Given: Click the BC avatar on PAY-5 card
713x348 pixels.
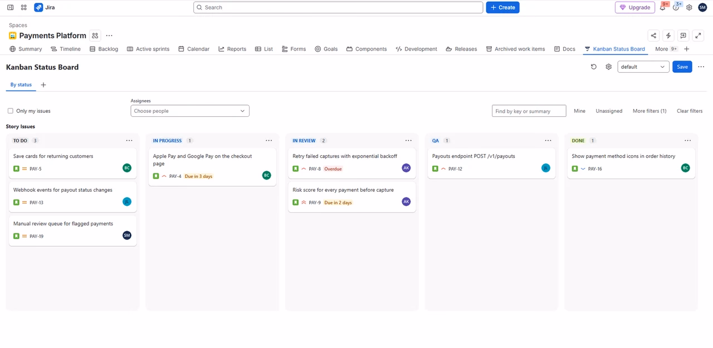Looking at the screenshot, I should (x=127, y=168).
